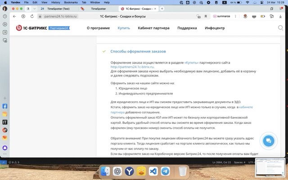Open the blue chat widget bubble
The image size is (288, 180).
[x=268, y=140]
